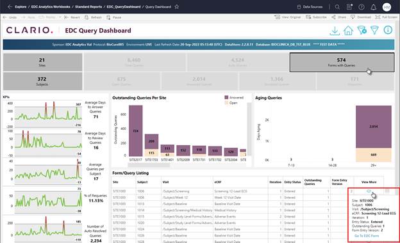Click the Site column header

(115, 182)
